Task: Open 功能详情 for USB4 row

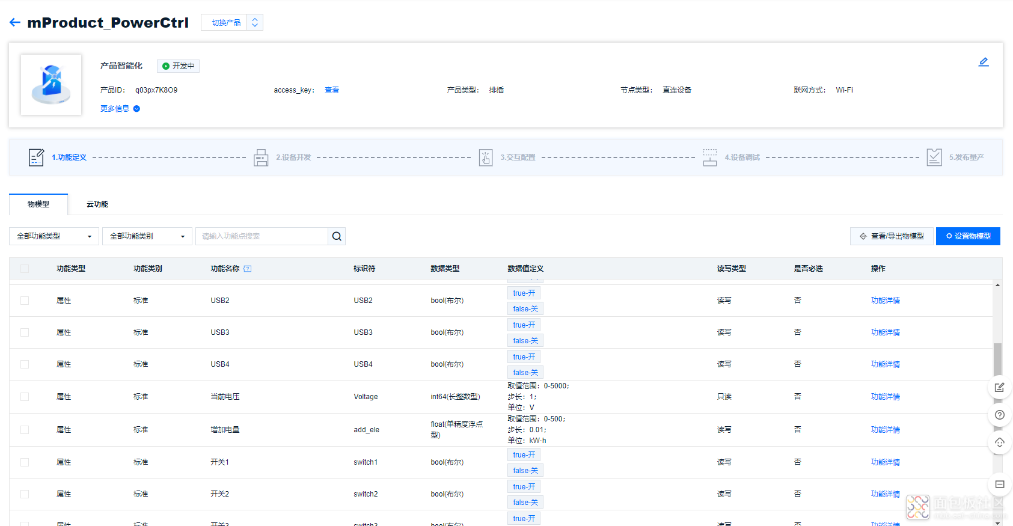Action: [886, 364]
